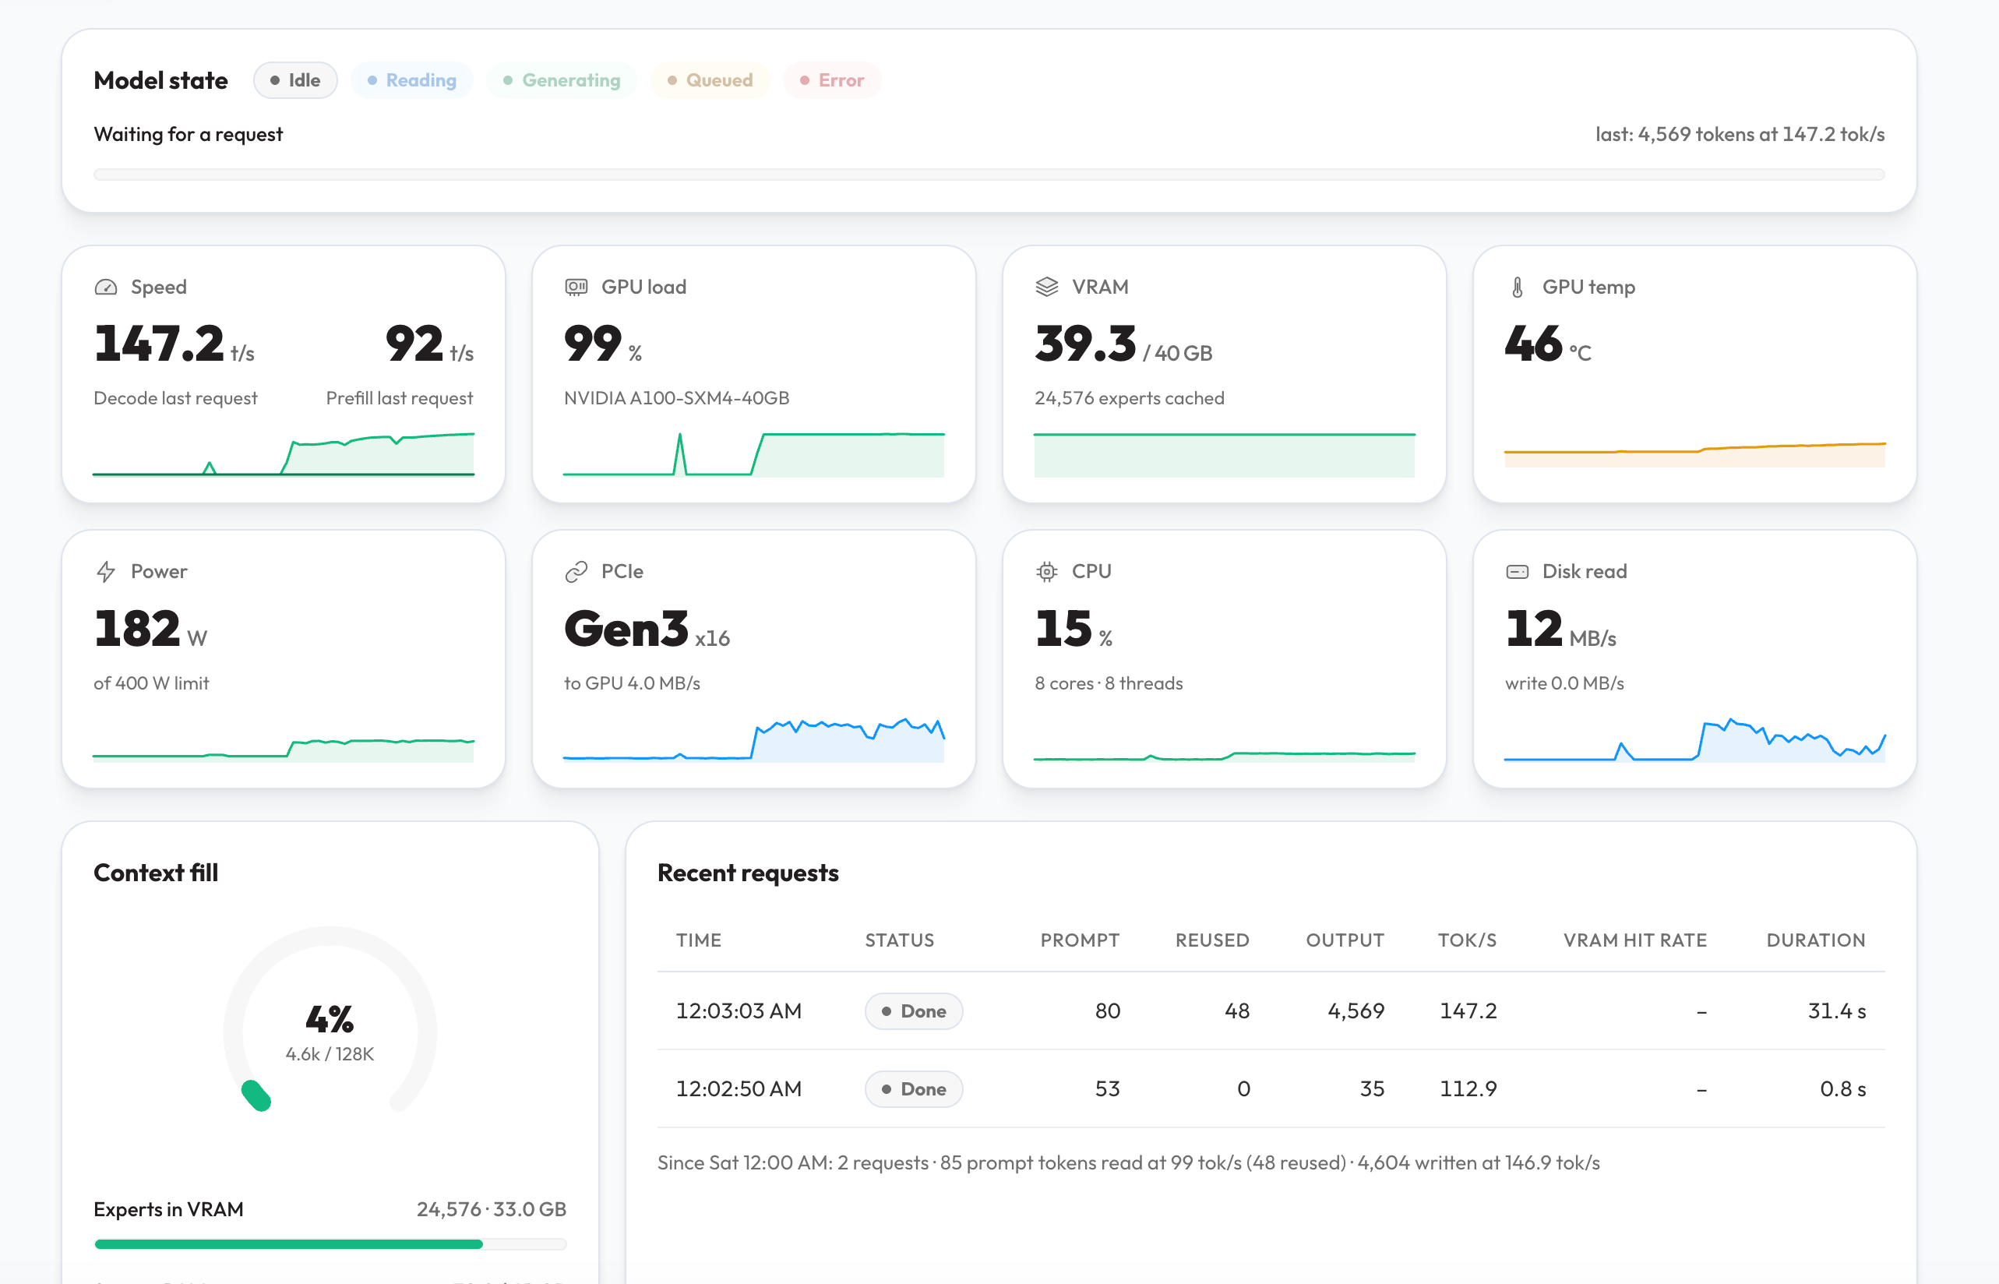This screenshot has width=1999, height=1284.
Task: Click the 24,576 experts cached text
Action: tap(1130, 399)
